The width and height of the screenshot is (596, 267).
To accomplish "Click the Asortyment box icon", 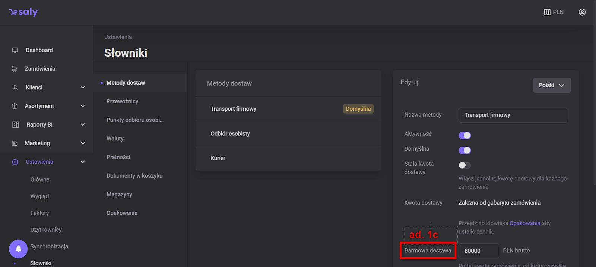I will tap(15, 106).
